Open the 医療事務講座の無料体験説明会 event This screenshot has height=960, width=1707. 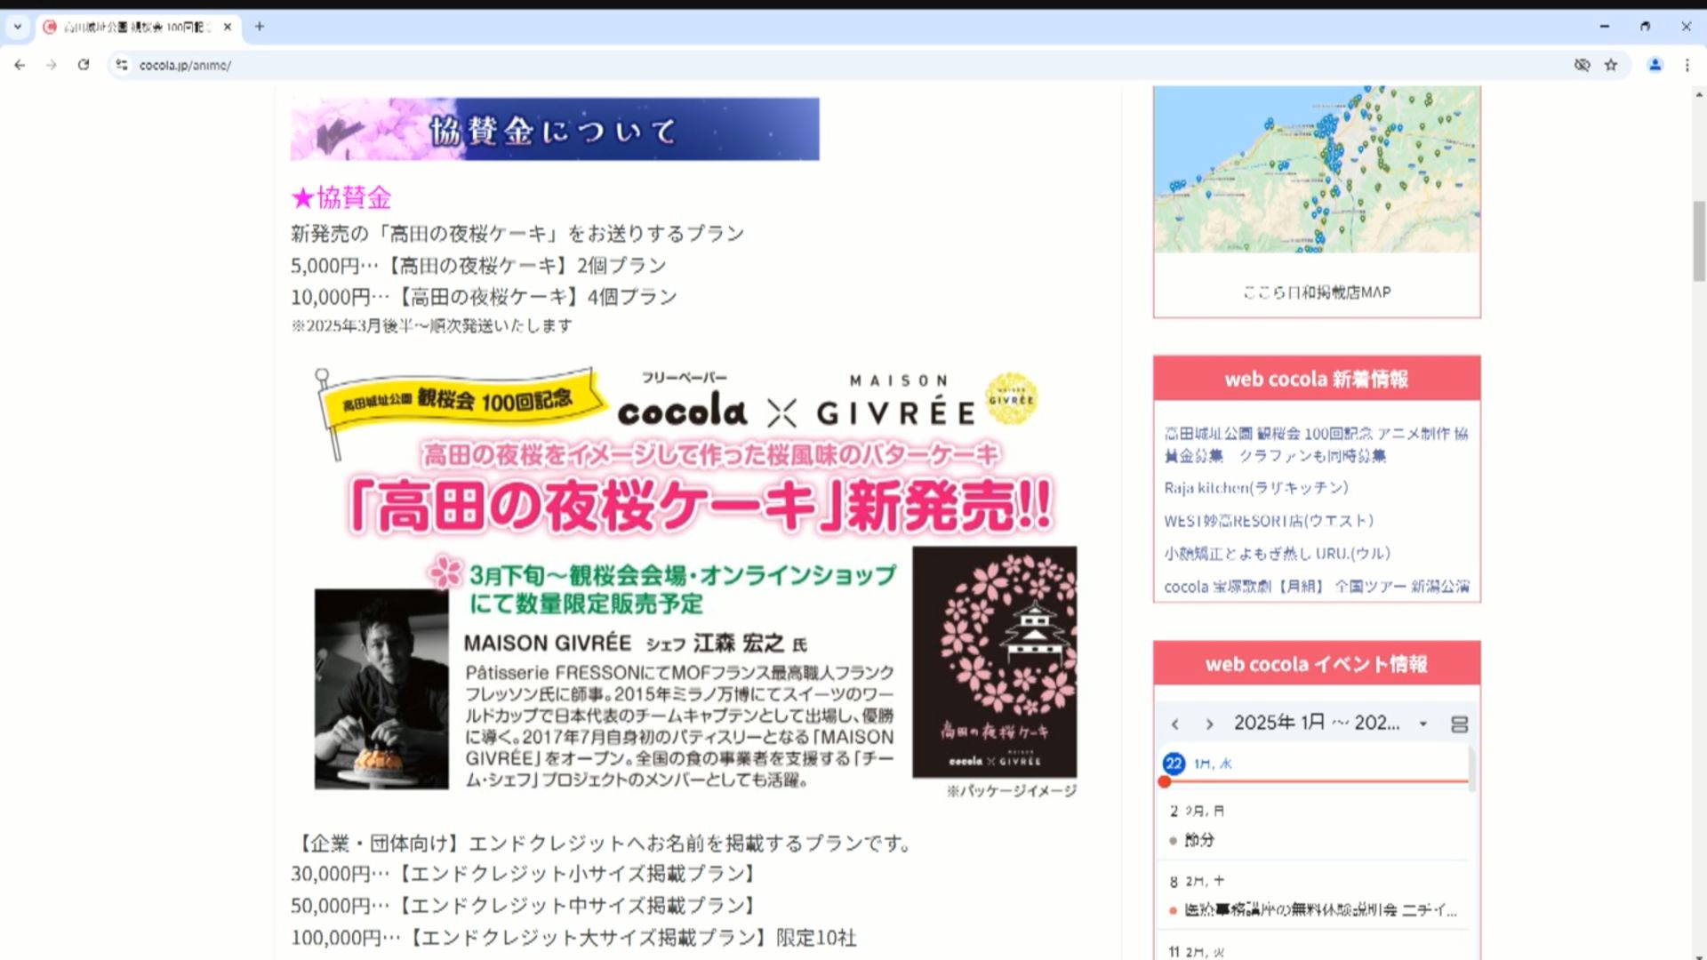pyautogui.click(x=1320, y=910)
